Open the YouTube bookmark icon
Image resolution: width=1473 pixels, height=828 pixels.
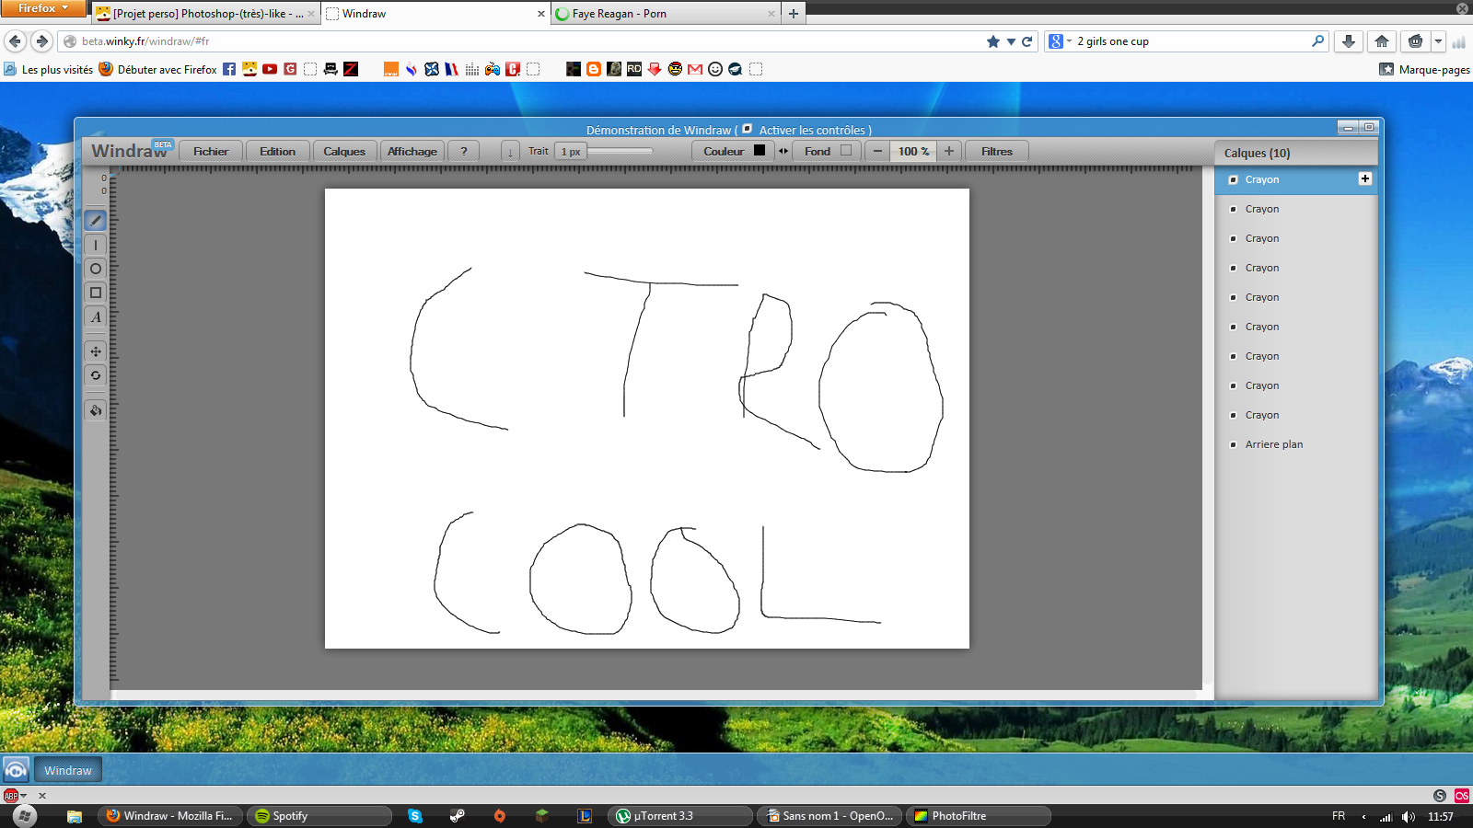pos(270,69)
